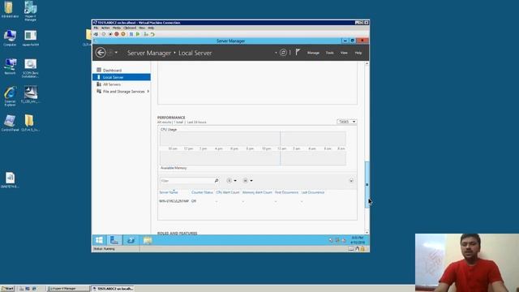
Task: Click the Filter text box in Performance
Action: click(187, 180)
